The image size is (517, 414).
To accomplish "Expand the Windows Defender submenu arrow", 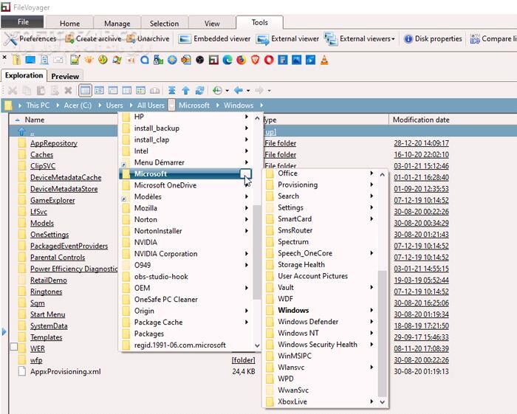I will [372, 322].
